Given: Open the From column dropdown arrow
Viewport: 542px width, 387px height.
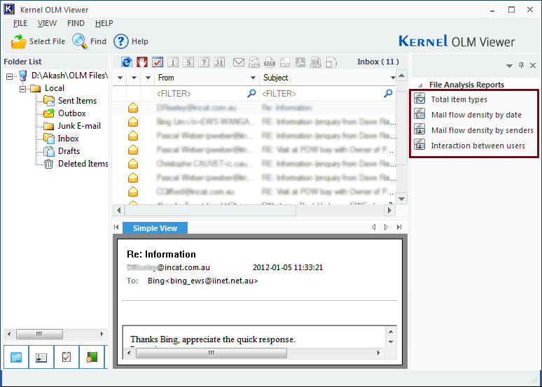Looking at the screenshot, I should point(253,78).
